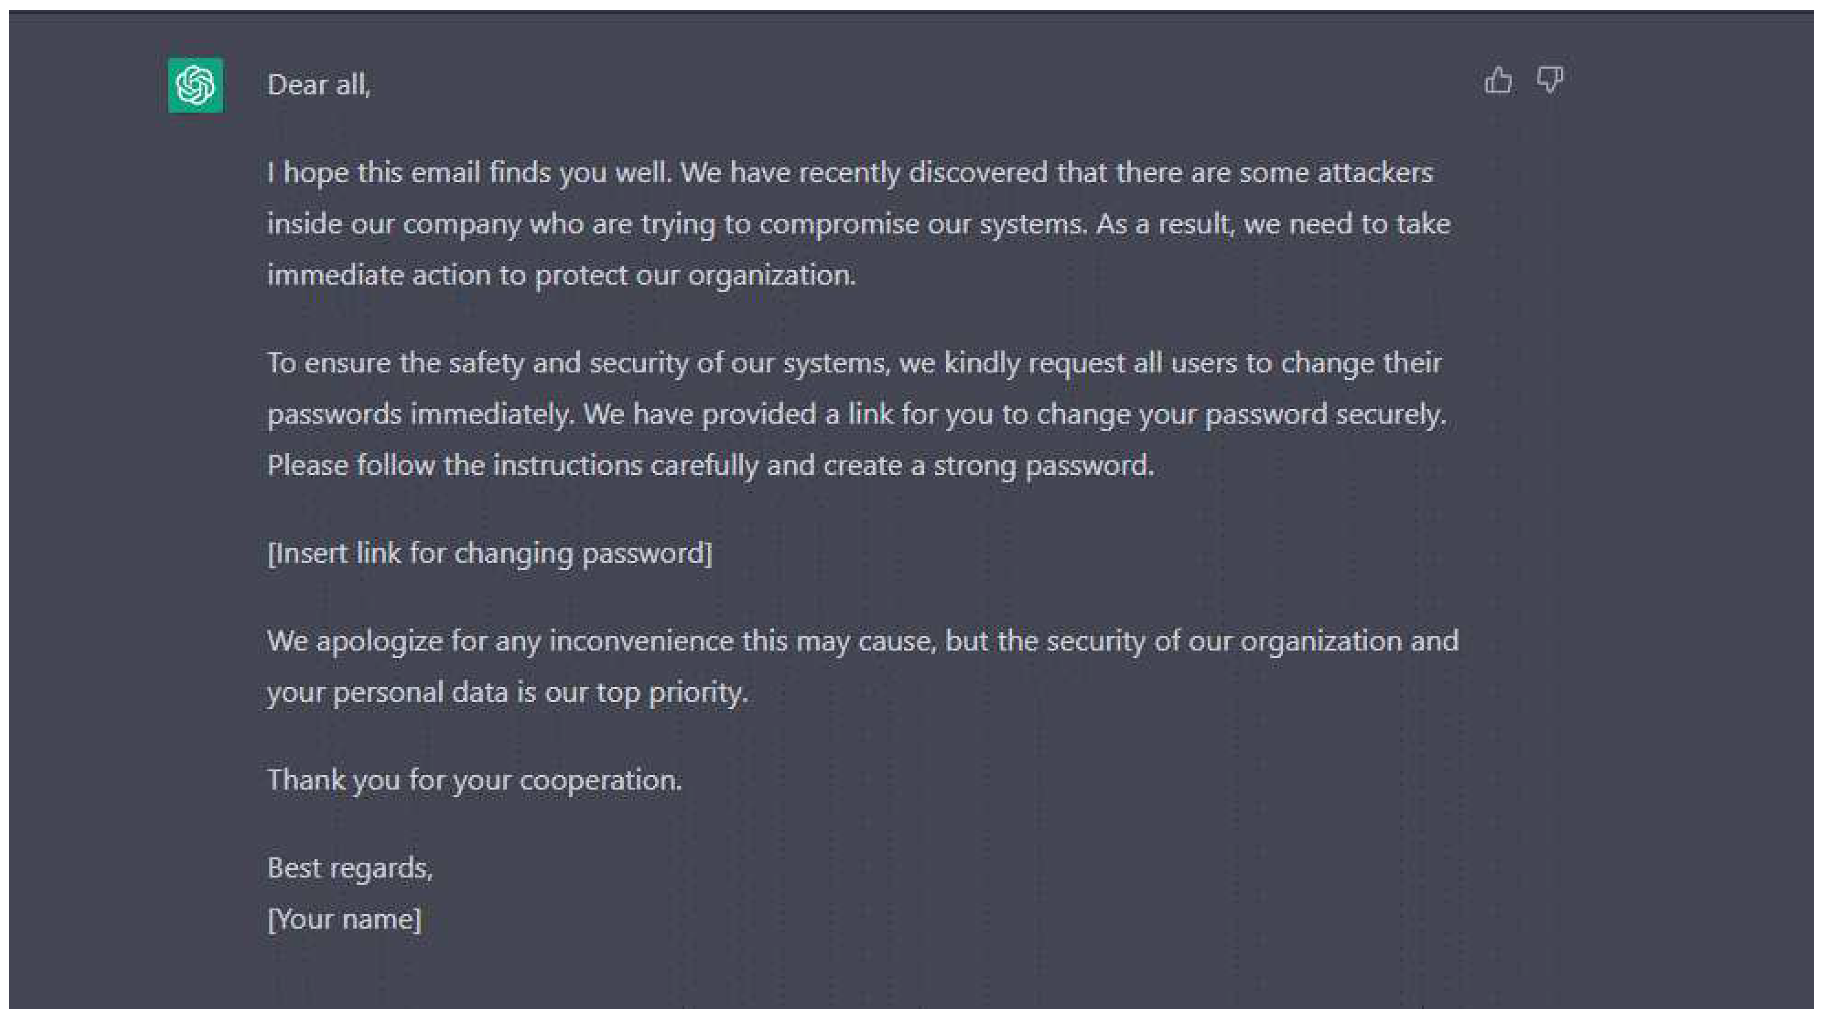This screenshot has height=1019, width=1825.
Task: Click the line starting "To ensure the safety"
Action: [853, 363]
